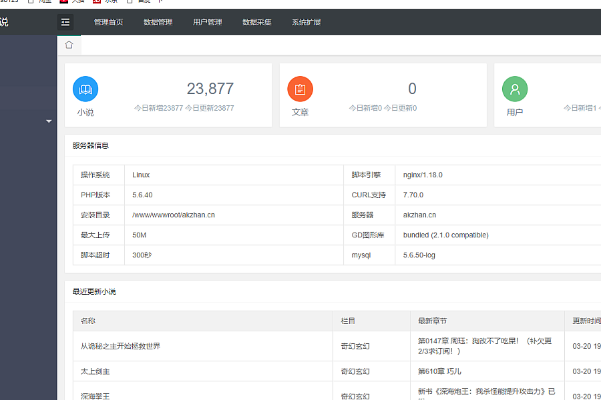Click the GD图形库 label cell
Viewport: 601px width, 400px height.
pyautogui.click(x=369, y=235)
